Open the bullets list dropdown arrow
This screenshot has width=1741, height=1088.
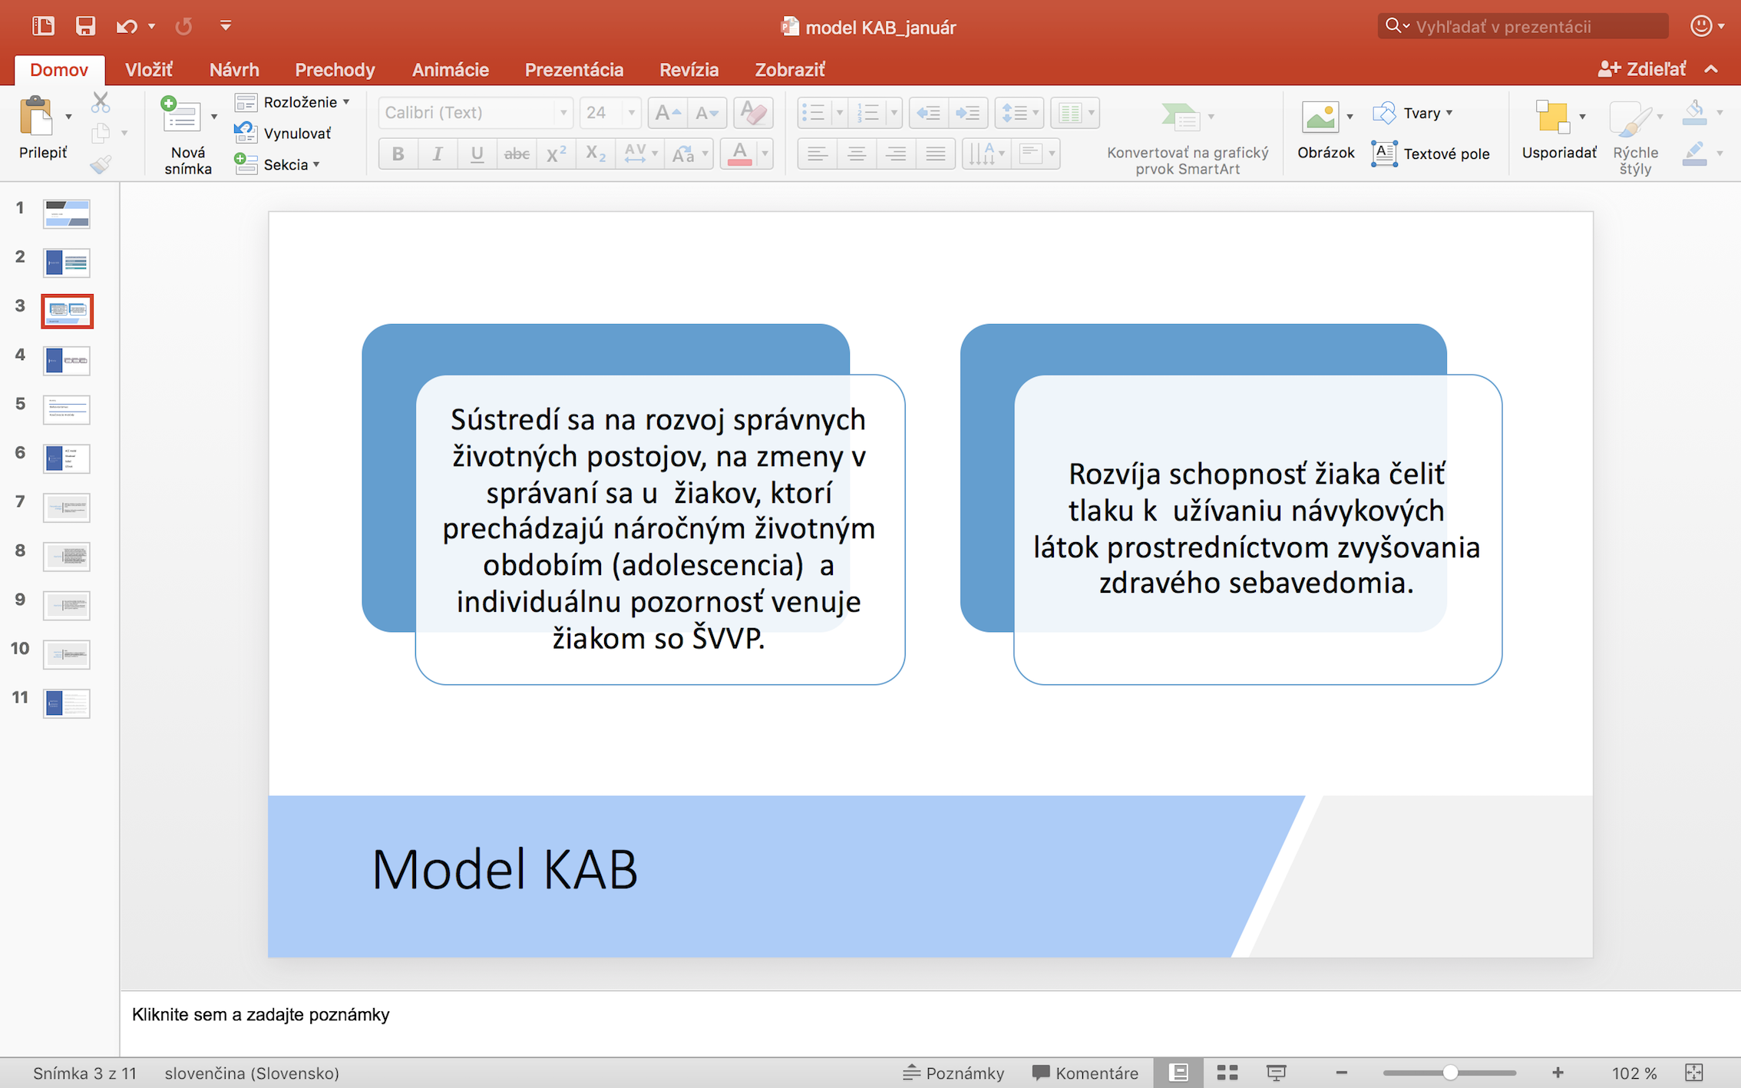840,113
